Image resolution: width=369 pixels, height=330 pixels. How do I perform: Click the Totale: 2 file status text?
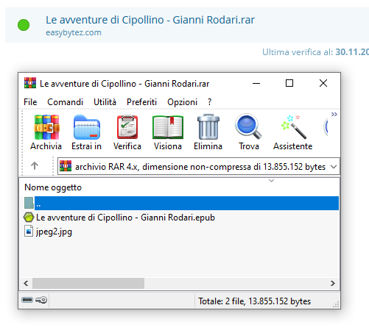tap(255, 301)
